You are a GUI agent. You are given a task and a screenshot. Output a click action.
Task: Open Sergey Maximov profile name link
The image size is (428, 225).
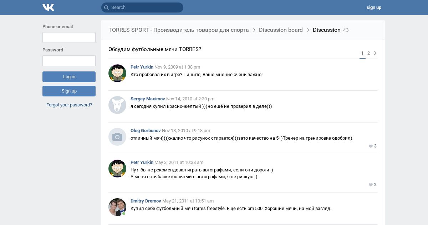[x=148, y=99]
